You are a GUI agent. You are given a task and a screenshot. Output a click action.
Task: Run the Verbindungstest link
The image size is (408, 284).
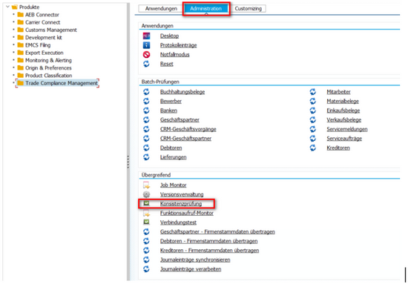178,222
